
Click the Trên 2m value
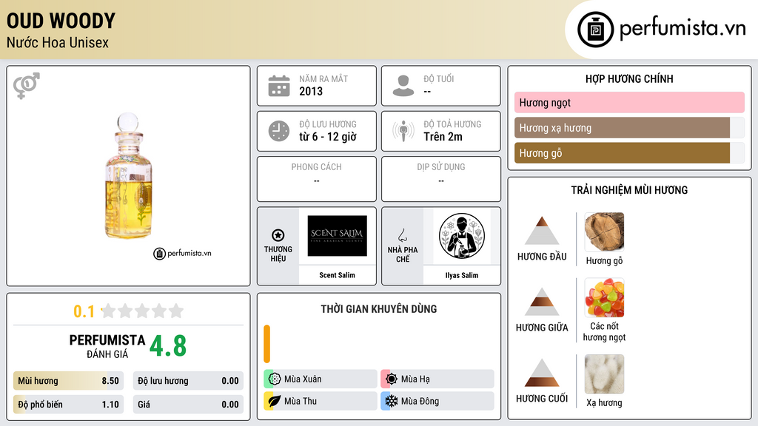pos(443,137)
